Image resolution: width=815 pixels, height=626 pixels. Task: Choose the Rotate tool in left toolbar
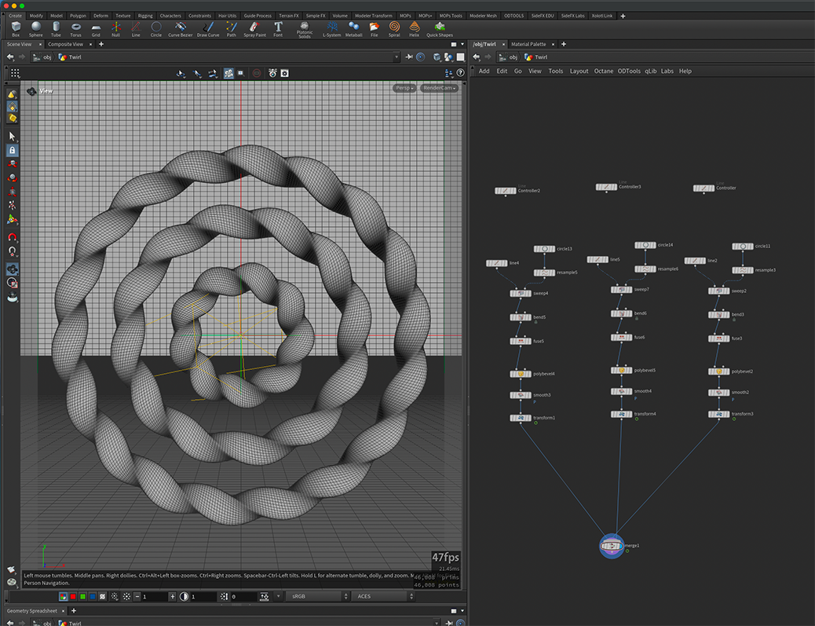pos(13,178)
